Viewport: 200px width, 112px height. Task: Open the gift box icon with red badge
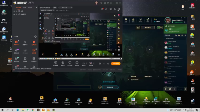[x=102, y=9]
